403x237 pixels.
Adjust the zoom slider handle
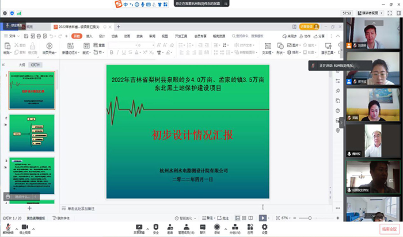310,218
